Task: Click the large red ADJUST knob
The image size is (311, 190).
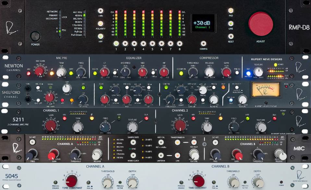Action: pyautogui.click(x=261, y=25)
